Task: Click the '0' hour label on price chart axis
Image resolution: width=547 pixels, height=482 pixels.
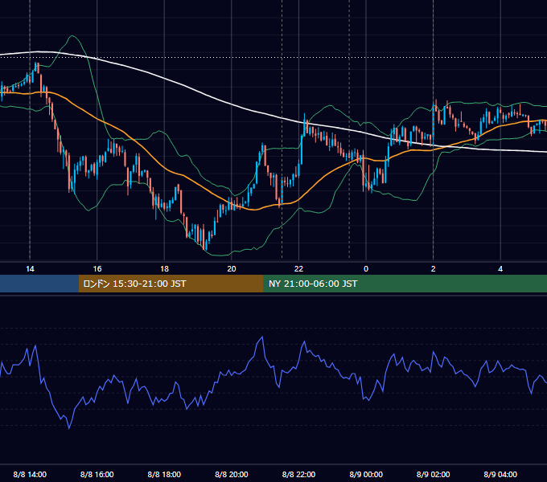Action: 366,269
